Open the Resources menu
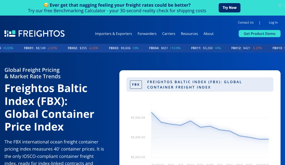The image size is (285, 165). point(189,34)
